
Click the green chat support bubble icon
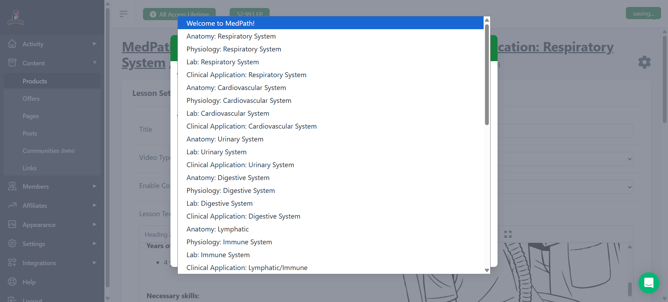(x=649, y=283)
